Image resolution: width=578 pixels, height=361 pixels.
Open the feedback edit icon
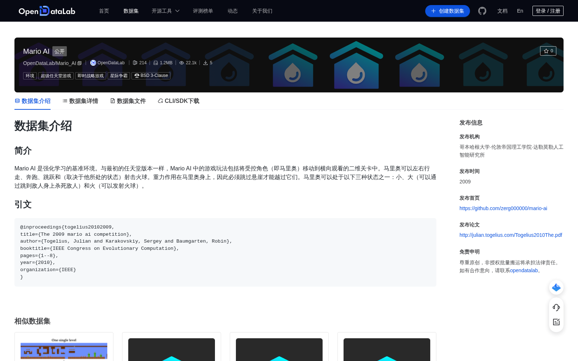click(556, 322)
